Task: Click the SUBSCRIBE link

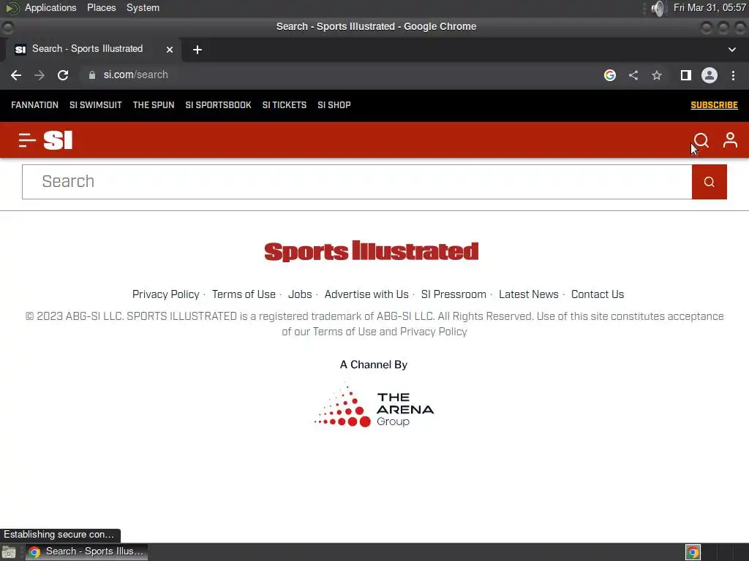Action: point(714,105)
